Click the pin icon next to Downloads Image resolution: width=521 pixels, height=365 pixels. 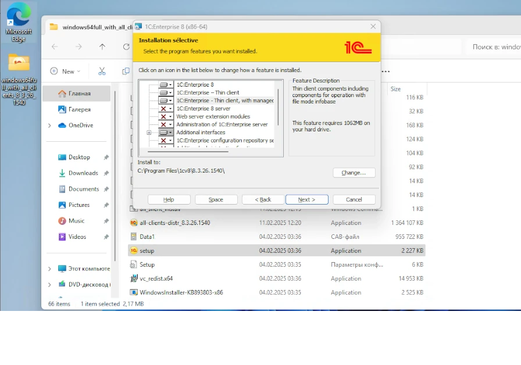(x=106, y=173)
